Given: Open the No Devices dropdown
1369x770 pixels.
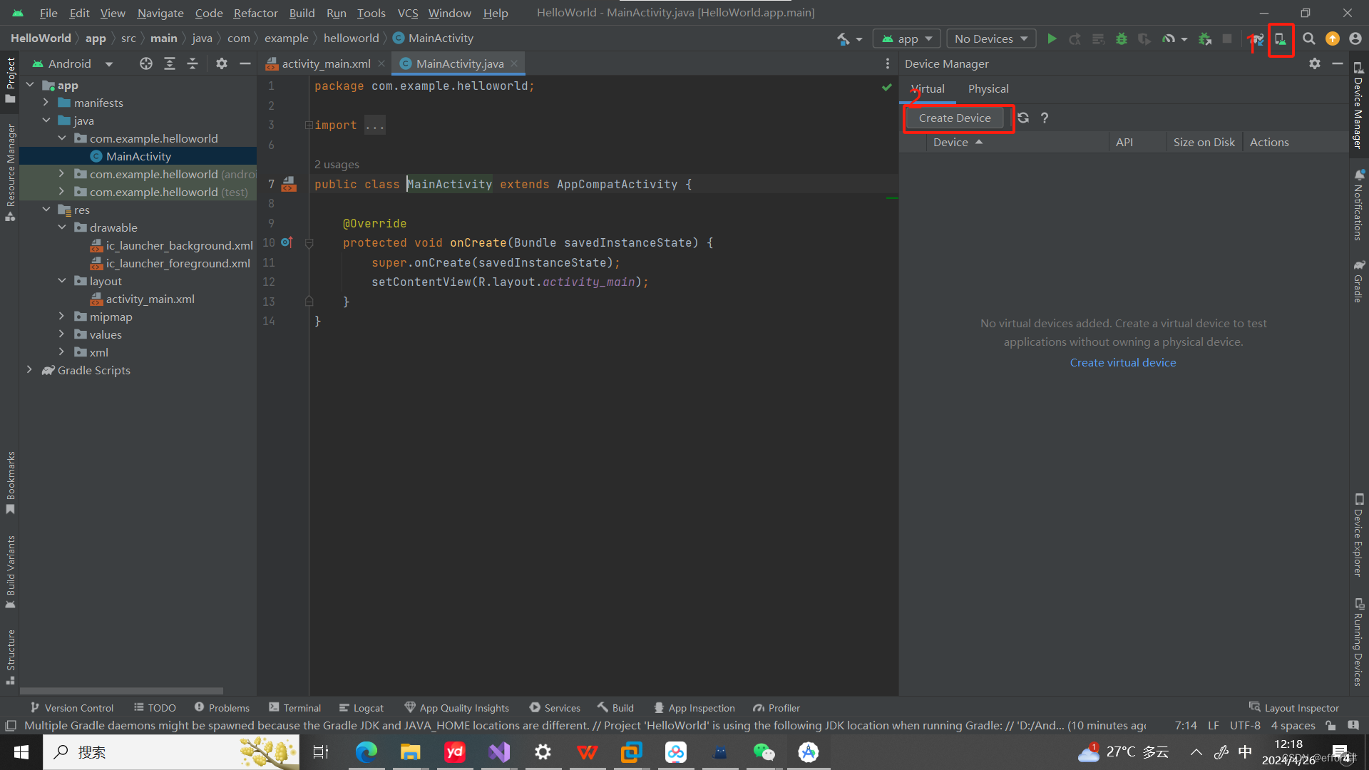Looking at the screenshot, I should pyautogui.click(x=991, y=39).
